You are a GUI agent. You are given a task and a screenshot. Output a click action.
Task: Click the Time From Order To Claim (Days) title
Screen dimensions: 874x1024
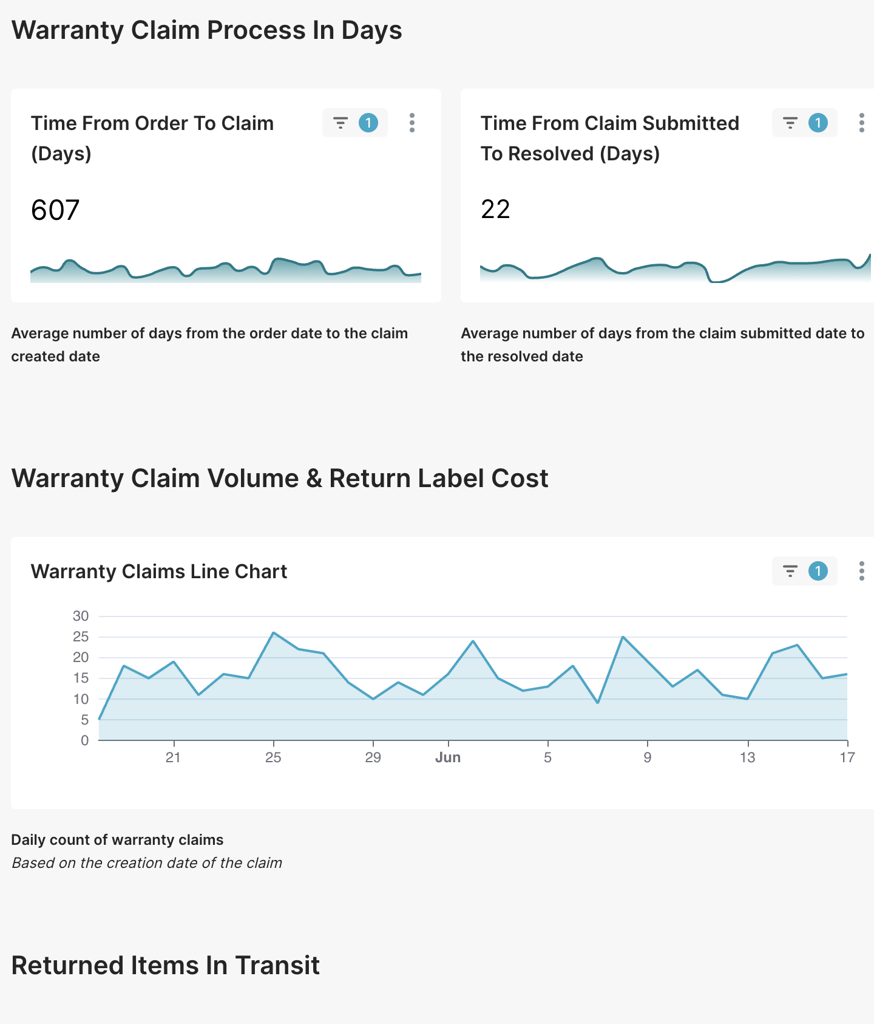152,138
